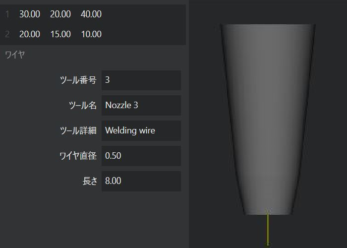Select the 20.00 cell in row 2

pyautogui.click(x=30, y=34)
